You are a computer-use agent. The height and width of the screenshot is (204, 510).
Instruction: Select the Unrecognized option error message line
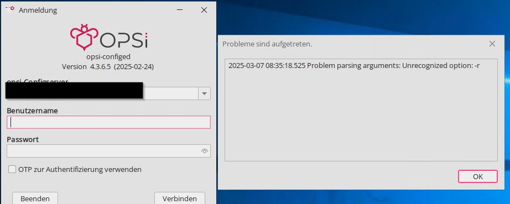(354, 66)
